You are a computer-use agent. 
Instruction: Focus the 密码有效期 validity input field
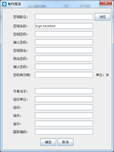64,75
